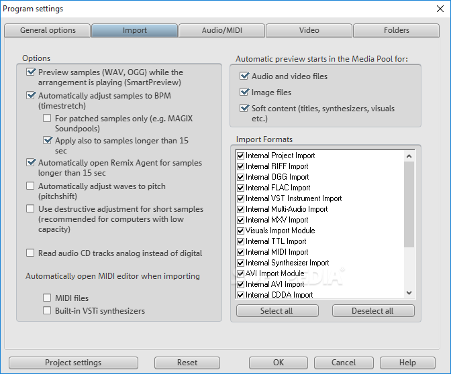
Task: Click Import Formats list scroll-down arrow
Action: tap(409, 293)
